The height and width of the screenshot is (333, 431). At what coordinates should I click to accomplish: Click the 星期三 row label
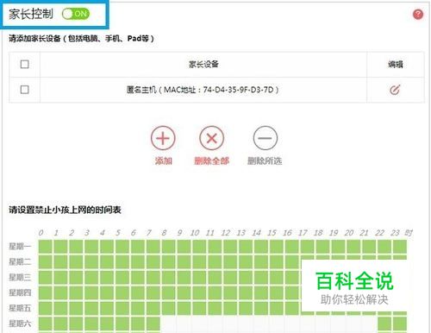pyautogui.click(x=20, y=278)
